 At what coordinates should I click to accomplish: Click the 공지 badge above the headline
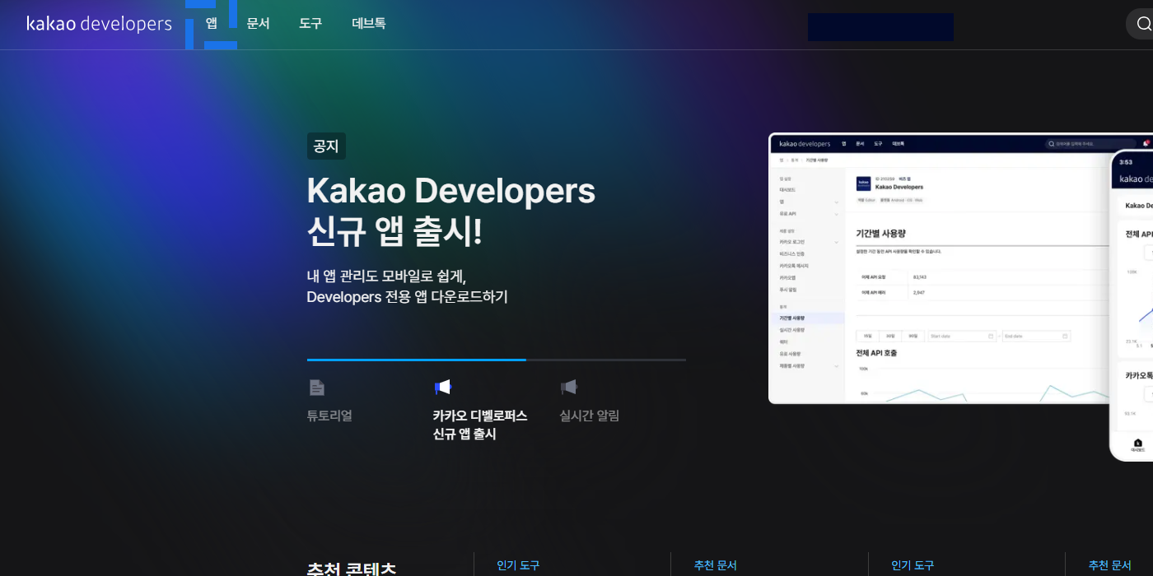tap(326, 146)
